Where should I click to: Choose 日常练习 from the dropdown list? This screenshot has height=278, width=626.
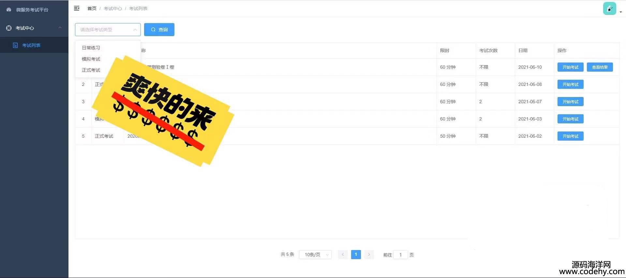coord(108,48)
